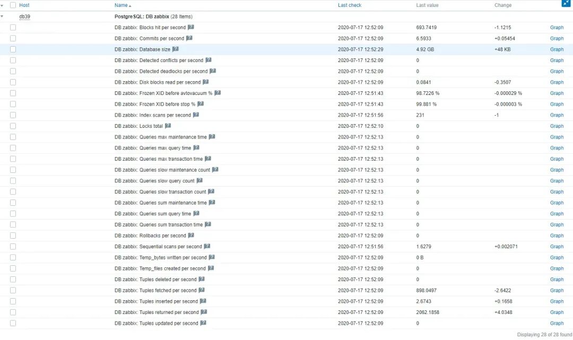The image size is (573, 340).
Task: Click help icon for Queries sum maintenance time
Action: [x=212, y=202]
